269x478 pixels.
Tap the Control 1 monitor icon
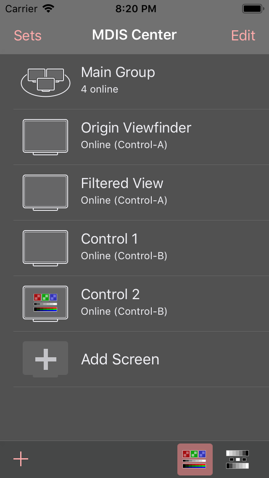[45, 248]
